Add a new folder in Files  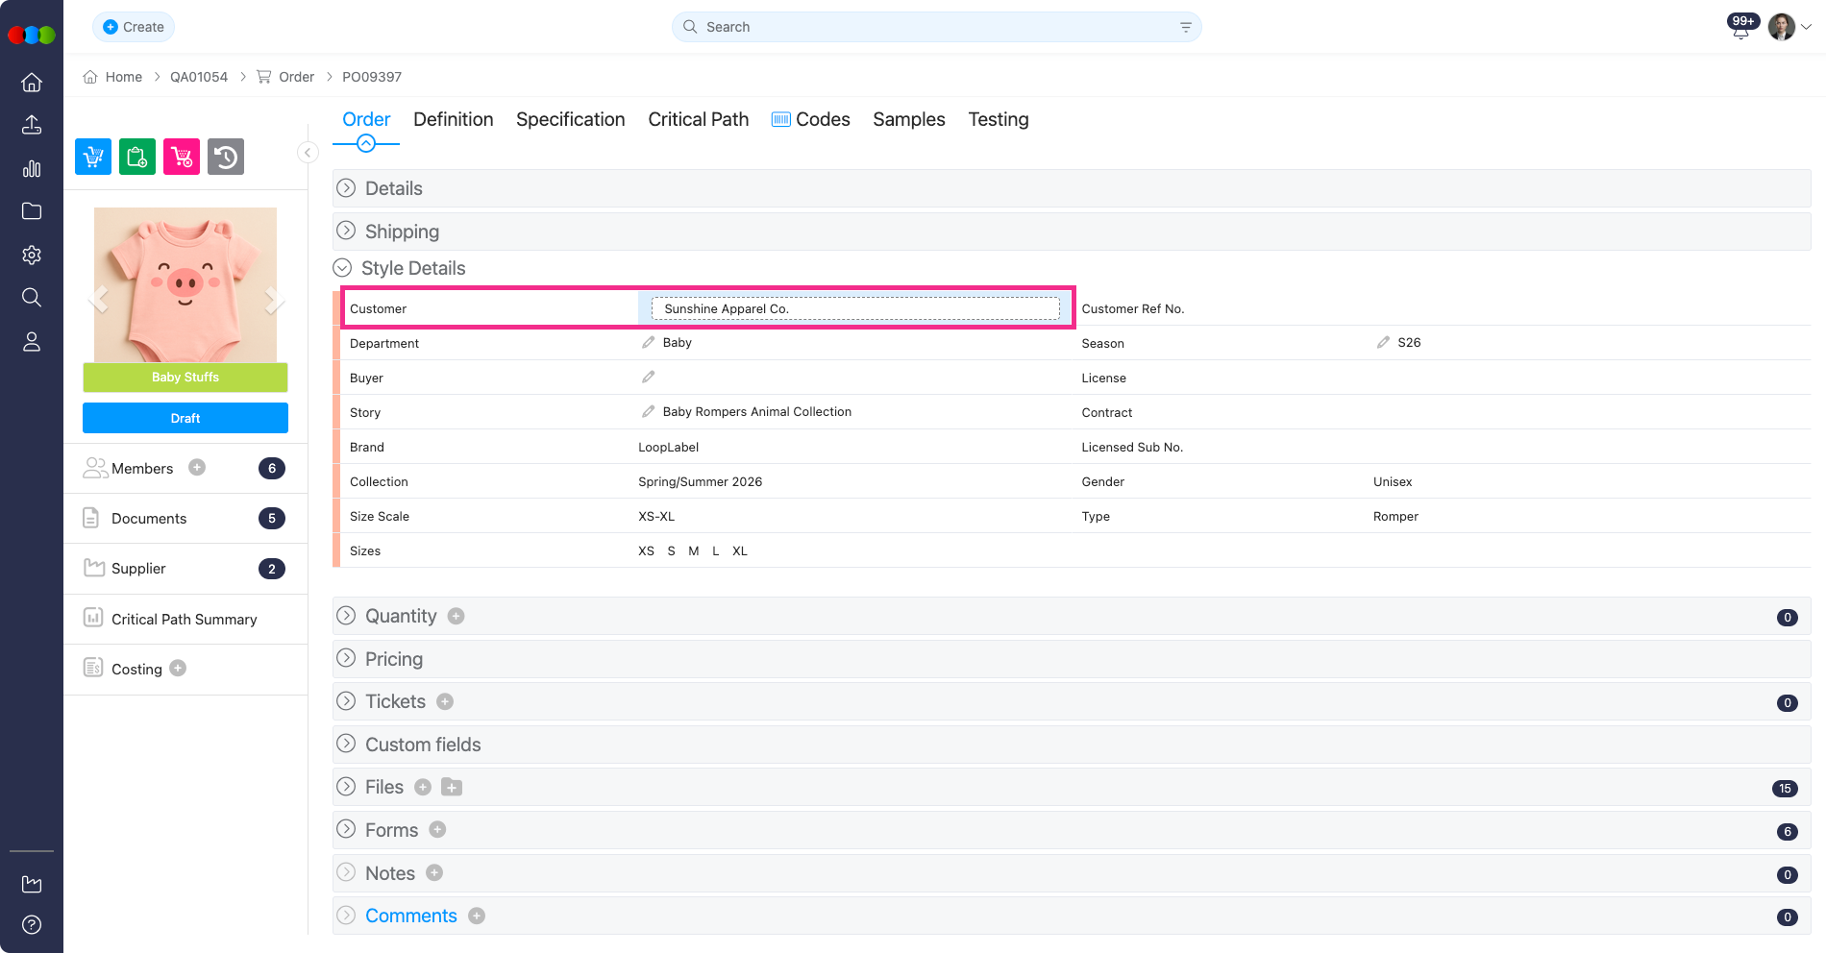tap(452, 788)
